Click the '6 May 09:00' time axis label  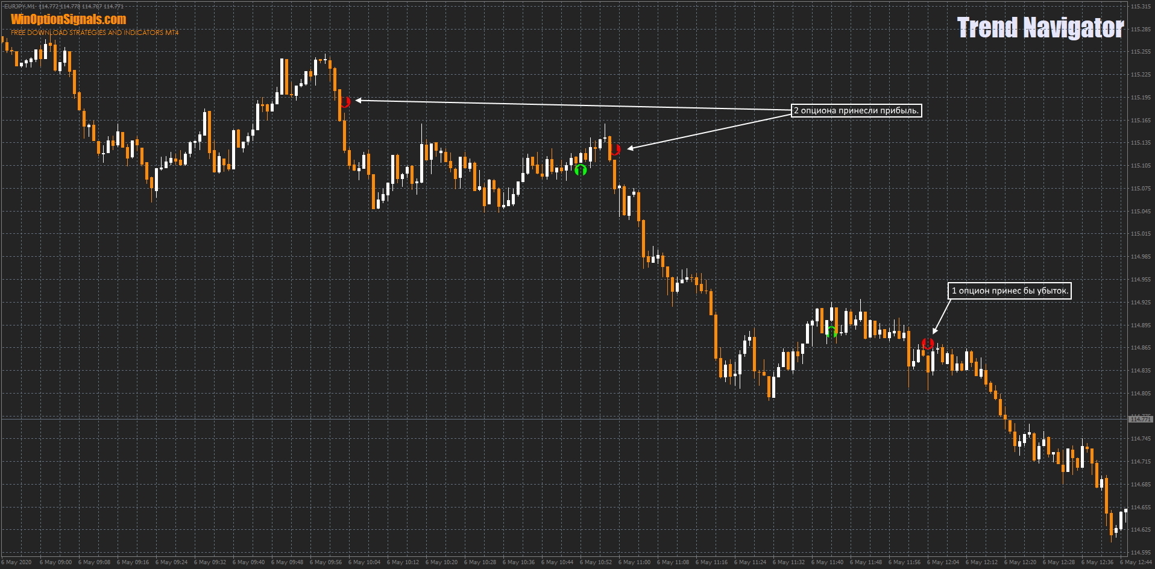(x=55, y=562)
